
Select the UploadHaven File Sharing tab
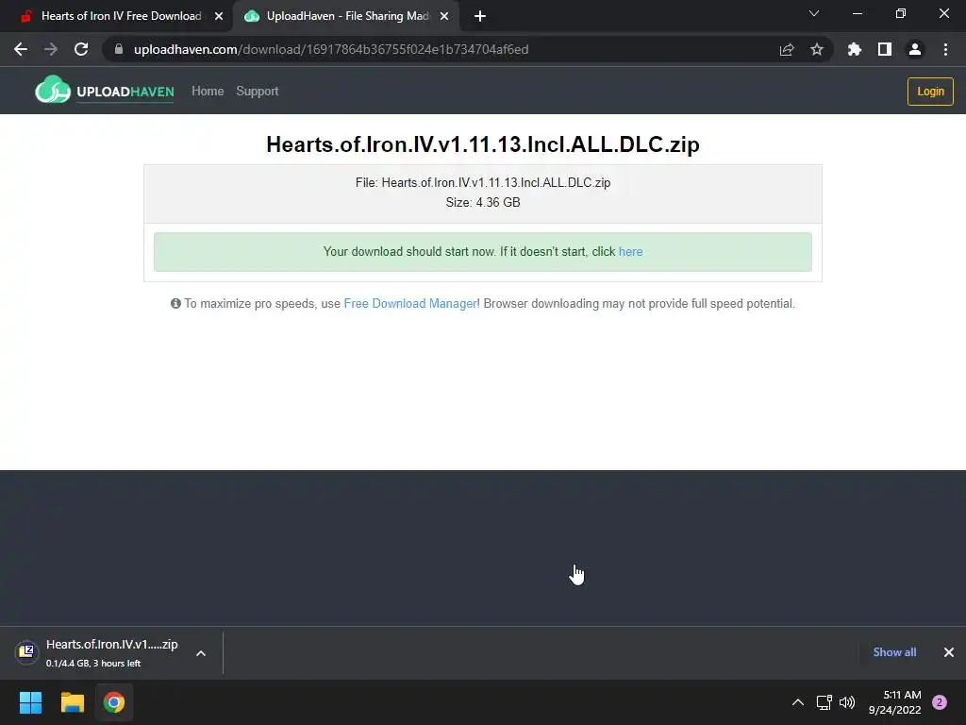[x=346, y=16]
